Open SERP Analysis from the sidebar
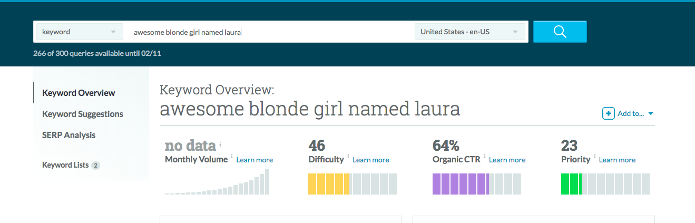695x223 pixels. [x=69, y=135]
